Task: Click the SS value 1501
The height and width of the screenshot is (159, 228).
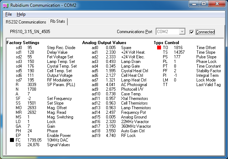Action: pyautogui.click(x=32, y=103)
